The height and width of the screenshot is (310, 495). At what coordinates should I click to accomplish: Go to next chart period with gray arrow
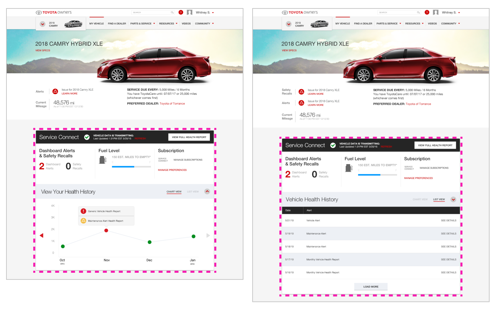[208, 236]
